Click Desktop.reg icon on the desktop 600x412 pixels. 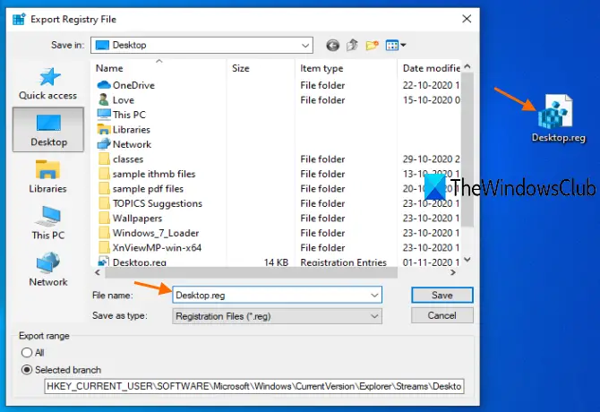[558, 118]
